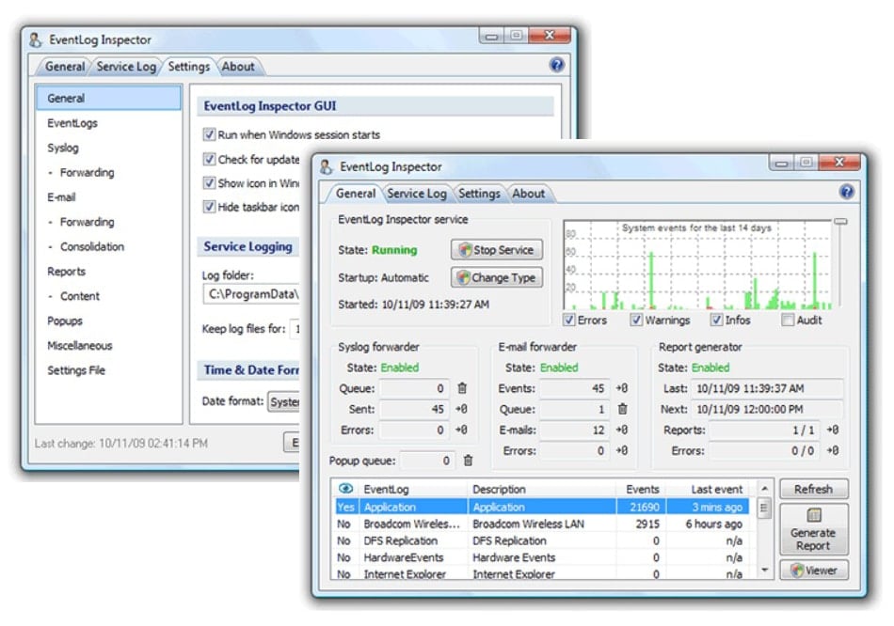Toggle the Errors checkbox under the chart

coord(568,320)
